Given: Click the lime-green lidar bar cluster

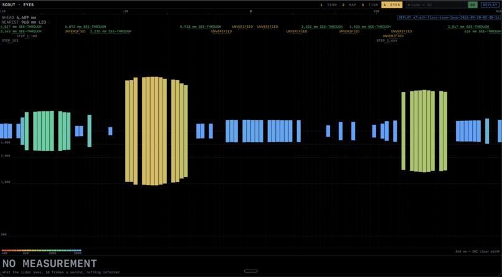Looking at the screenshot, I should coord(424,131).
